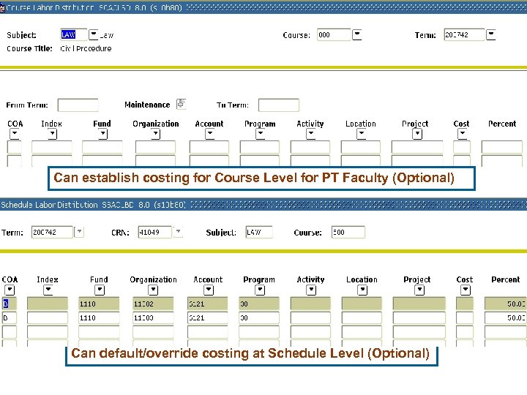The height and width of the screenshot is (395, 527).
Task: Click Subject field in Schedule Labor Distribution
Action: pos(259,232)
